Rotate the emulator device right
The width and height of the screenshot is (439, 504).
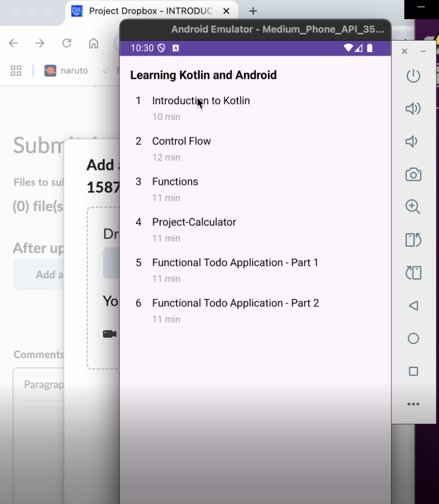(413, 273)
